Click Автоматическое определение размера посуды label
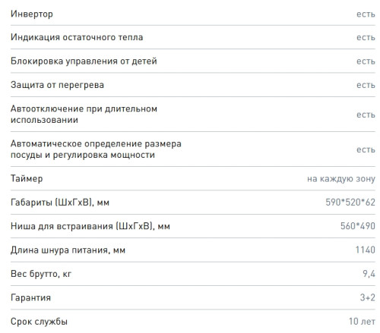This screenshot has height=333, width=380. tap(96, 149)
